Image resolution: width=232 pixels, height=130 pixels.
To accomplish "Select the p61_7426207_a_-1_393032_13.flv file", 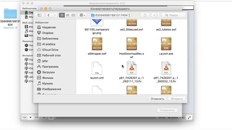I will click(x=166, y=72).
